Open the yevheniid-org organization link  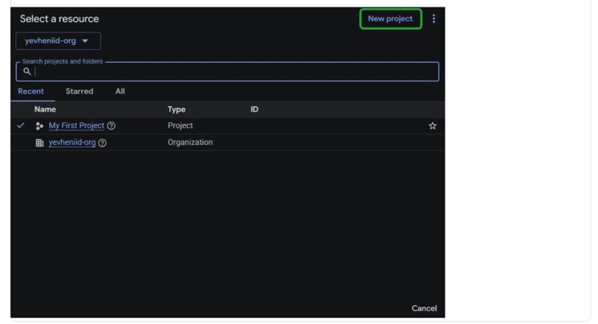pos(72,142)
